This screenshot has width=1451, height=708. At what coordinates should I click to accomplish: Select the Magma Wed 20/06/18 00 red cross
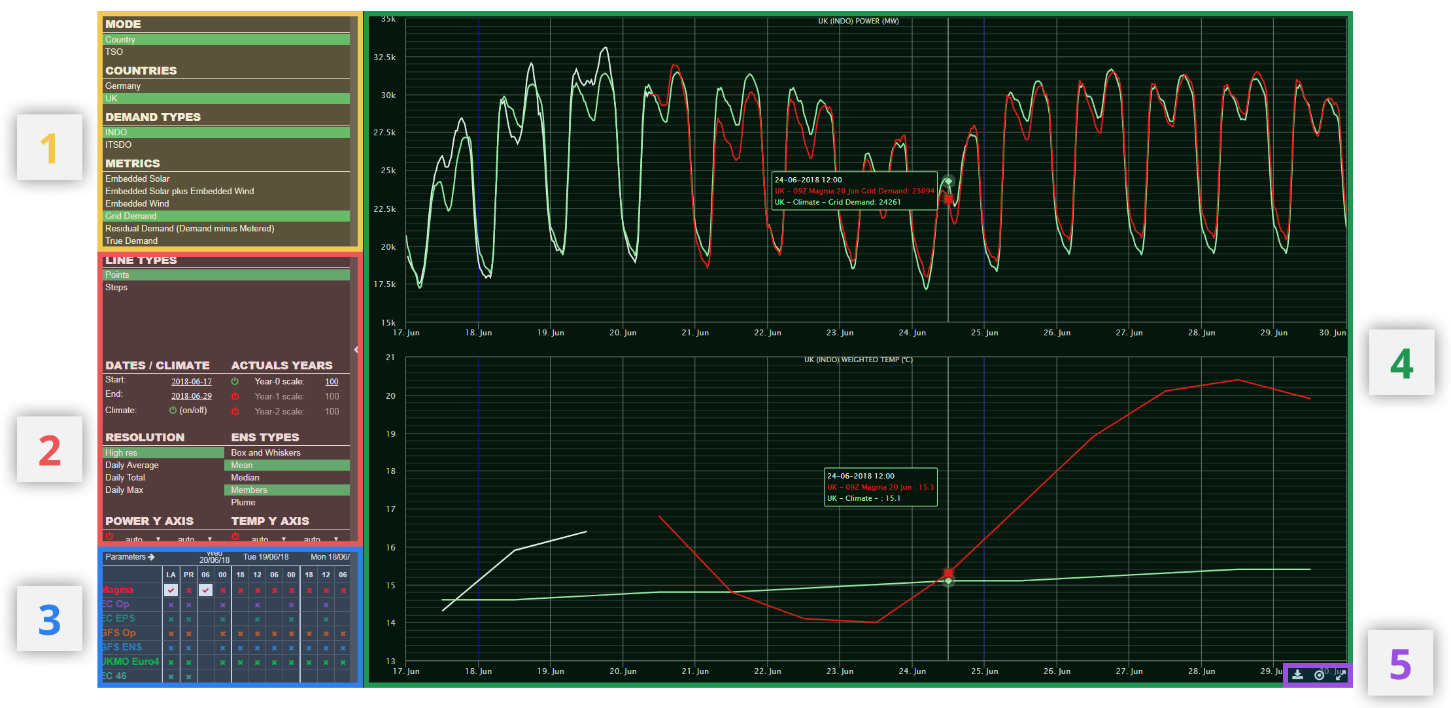pos(223,590)
